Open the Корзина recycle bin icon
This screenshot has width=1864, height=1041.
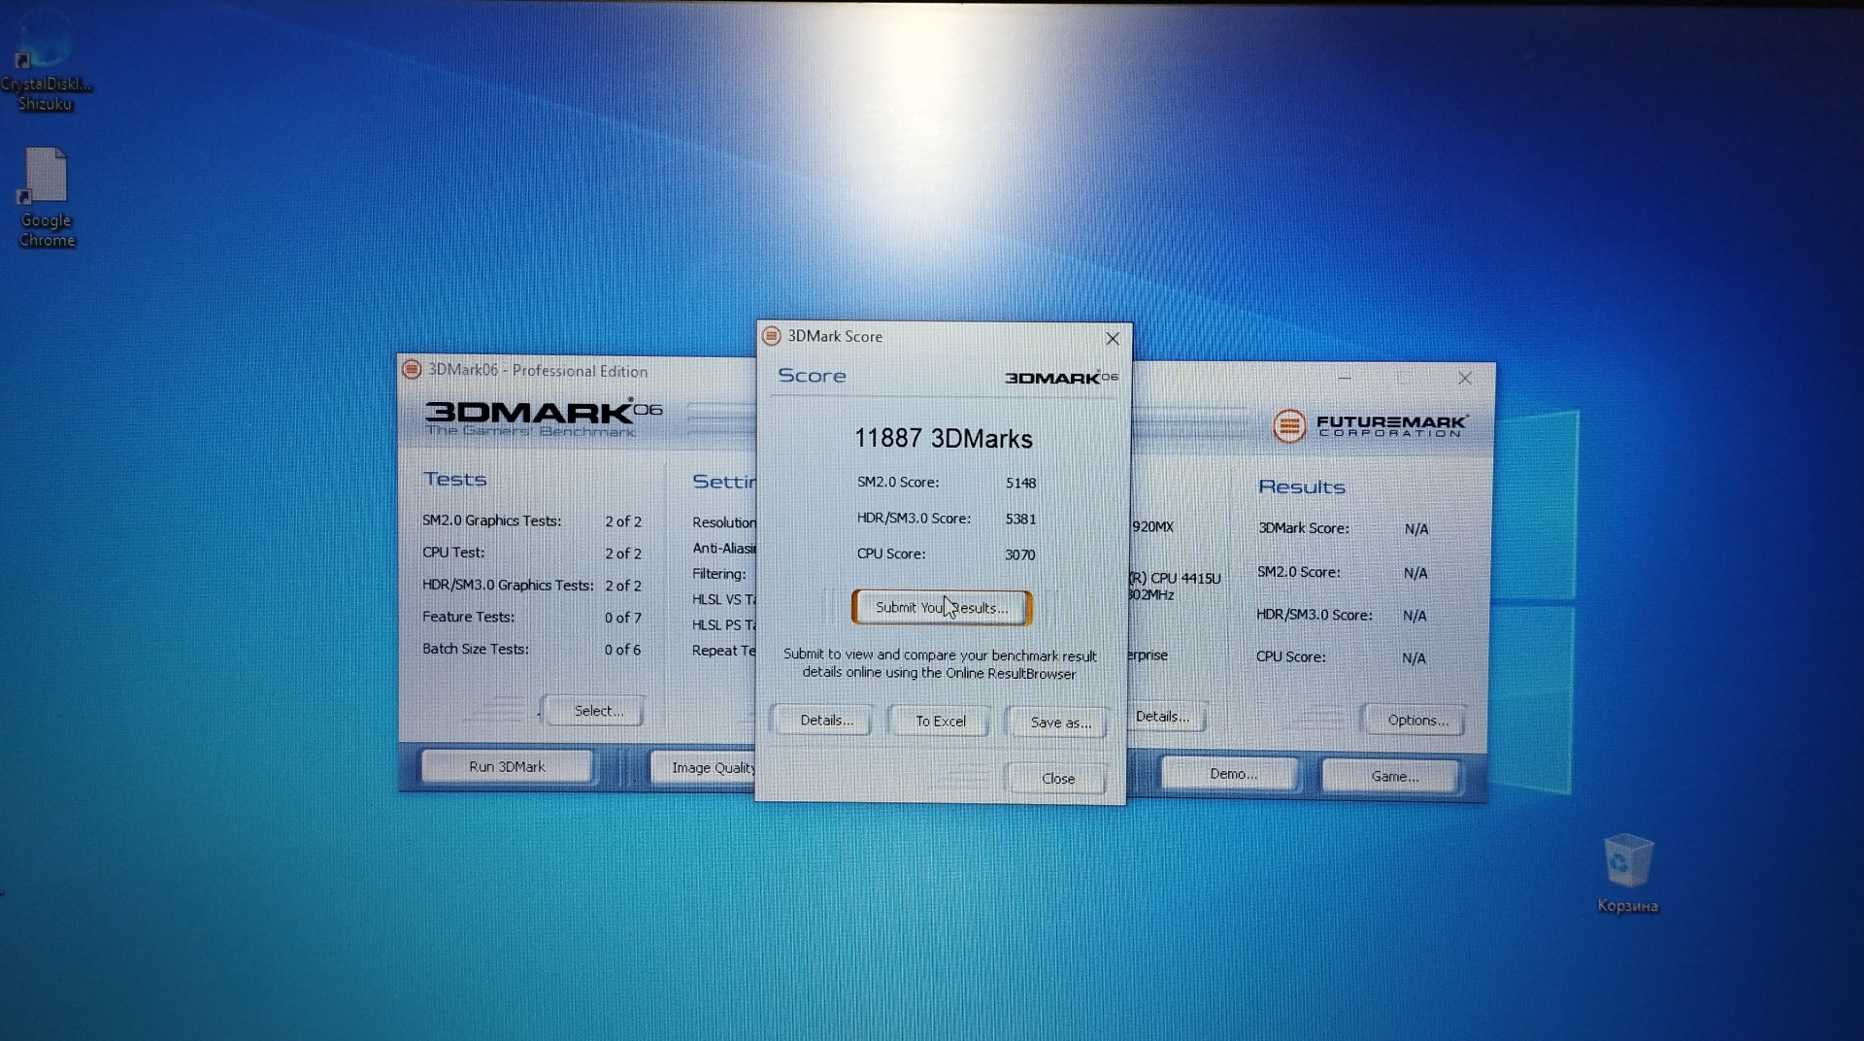[1627, 862]
